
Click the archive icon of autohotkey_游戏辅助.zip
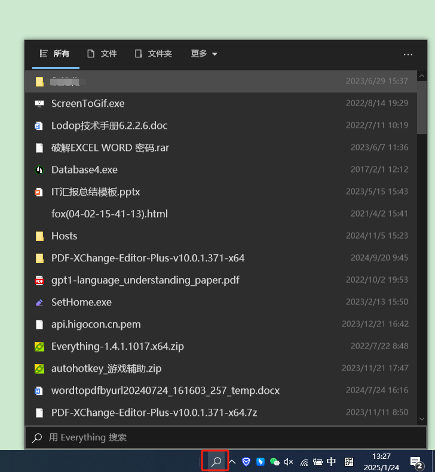click(39, 368)
